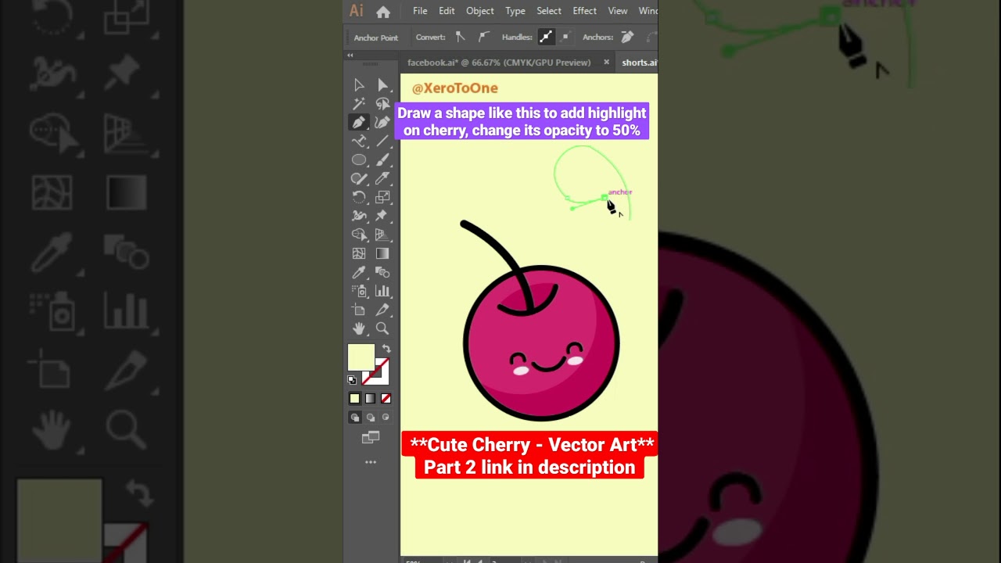1001x563 pixels.
Task: Set paint mode to Gradient
Action: [371, 399]
